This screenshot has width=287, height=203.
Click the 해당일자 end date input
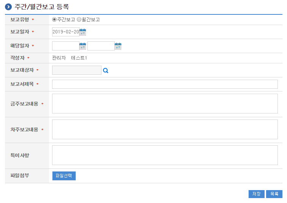(101, 46)
